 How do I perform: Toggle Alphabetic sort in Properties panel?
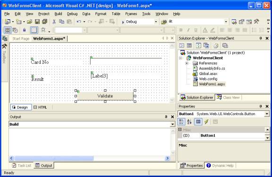(189, 122)
